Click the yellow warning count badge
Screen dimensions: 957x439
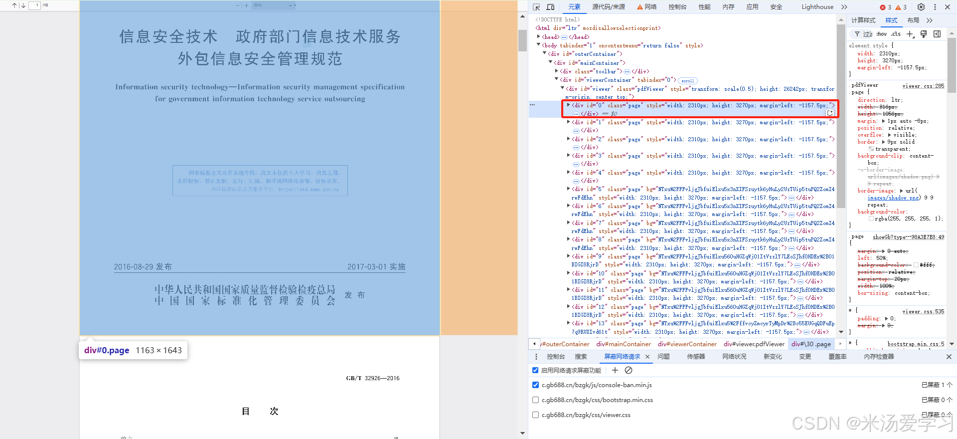pos(901,7)
